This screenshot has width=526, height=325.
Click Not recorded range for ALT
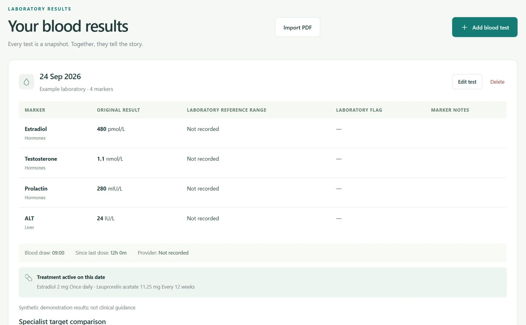tap(203, 218)
